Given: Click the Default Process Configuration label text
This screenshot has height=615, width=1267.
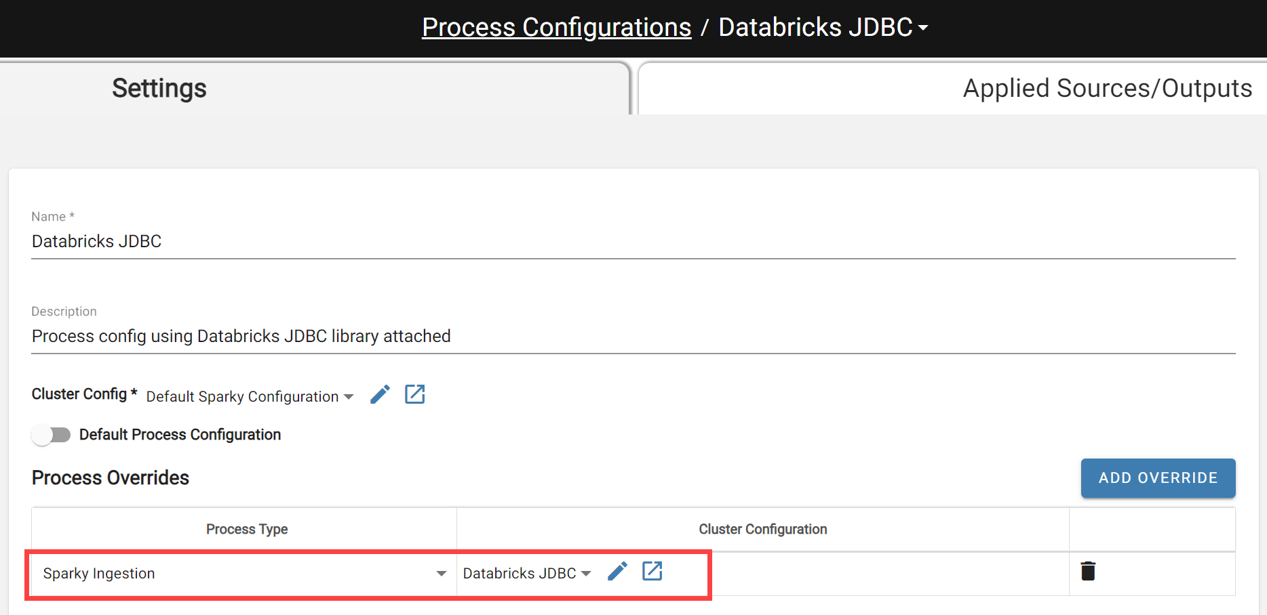Looking at the screenshot, I should pos(180,435).
